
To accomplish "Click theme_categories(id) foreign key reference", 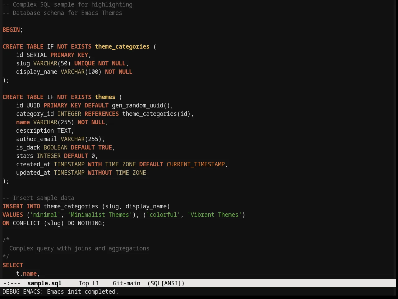I will click(x=156, y=114).
